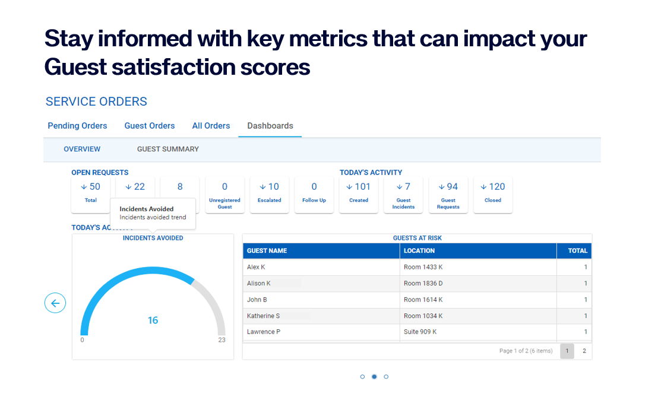Click the circled back arrow icon
The width and height of the screenshot is (661, 413).
(55, 303)
